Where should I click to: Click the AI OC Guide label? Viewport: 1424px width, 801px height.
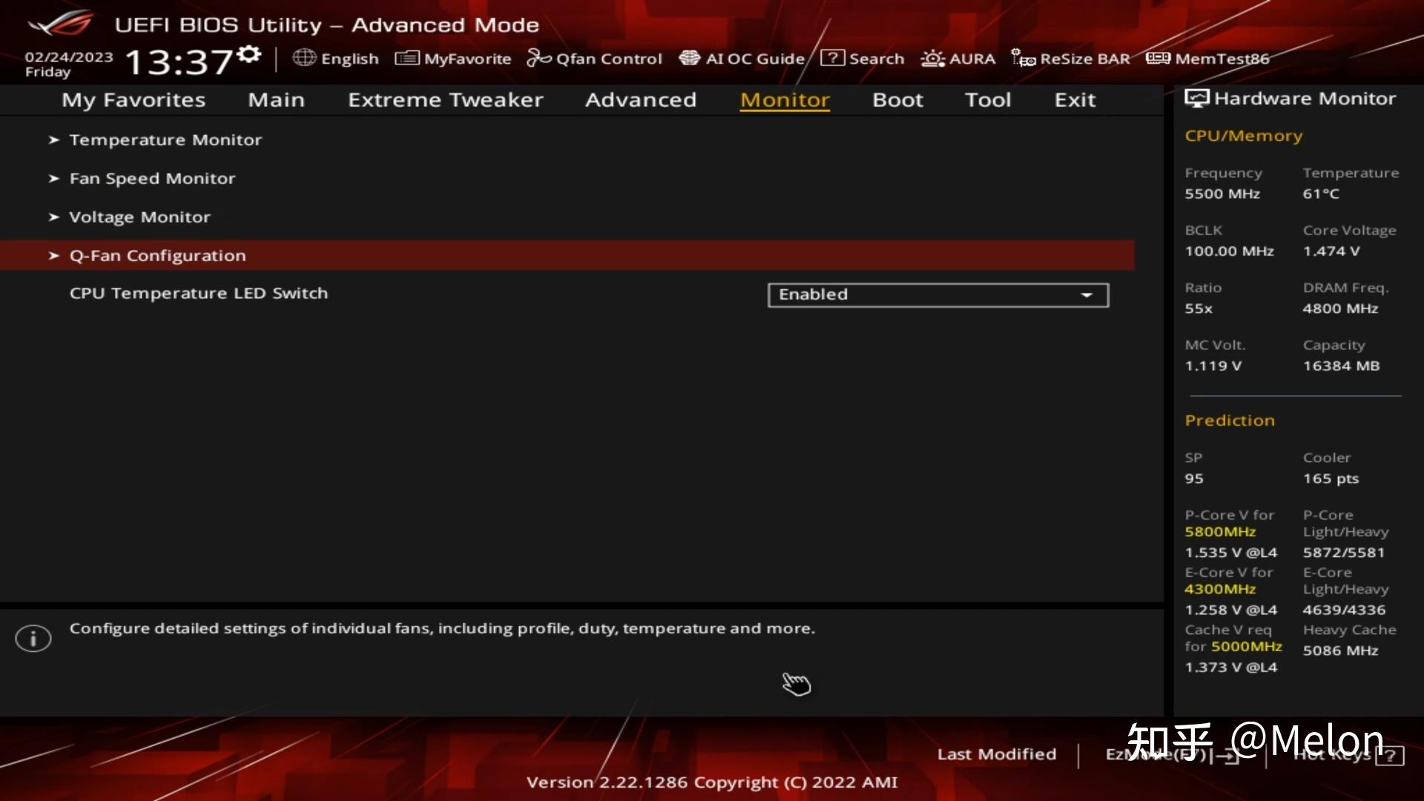[x=755, y=59]
